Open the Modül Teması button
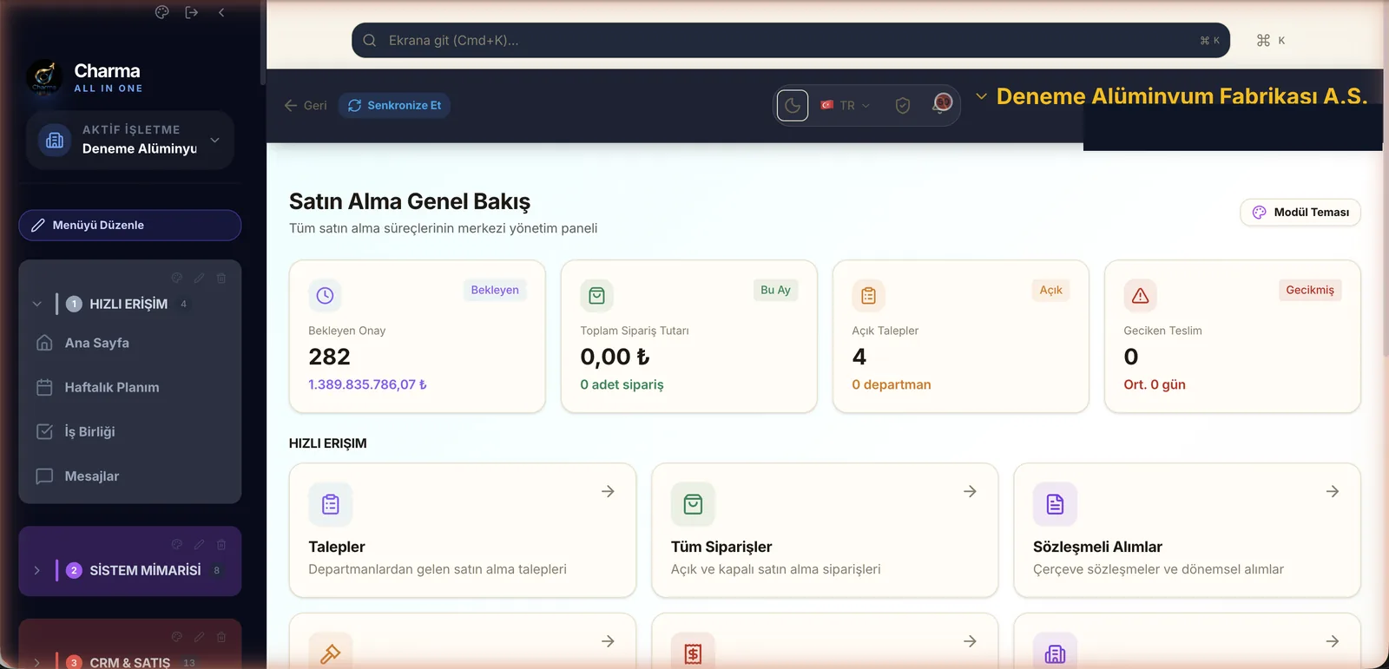The height and width of the screenshot is (669, 1389). tap(1300, 213)
